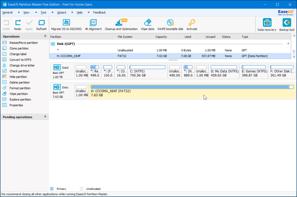This screenshot has width=297, height=197.
Task: Click the Feedback menu item
Action: 99,13
